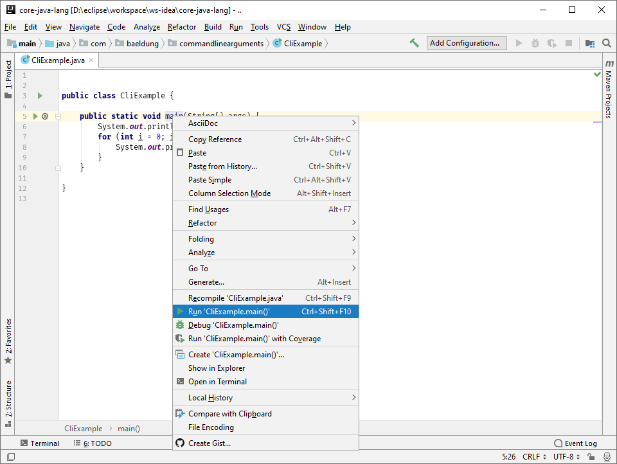Expand the Go To submenu
This screenshot has width=617, height=464.
coord(266,269)
